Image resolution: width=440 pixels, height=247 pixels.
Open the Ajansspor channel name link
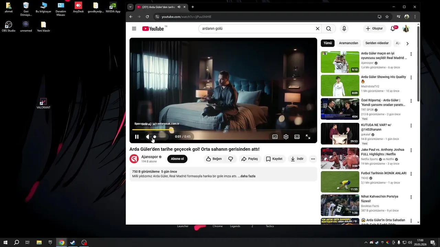click(150, 157)
